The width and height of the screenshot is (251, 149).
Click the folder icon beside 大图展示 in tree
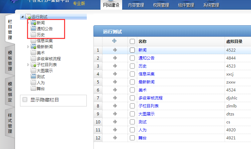click(33, 71)
